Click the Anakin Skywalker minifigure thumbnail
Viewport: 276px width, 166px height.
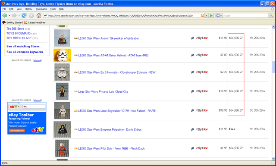62,38
